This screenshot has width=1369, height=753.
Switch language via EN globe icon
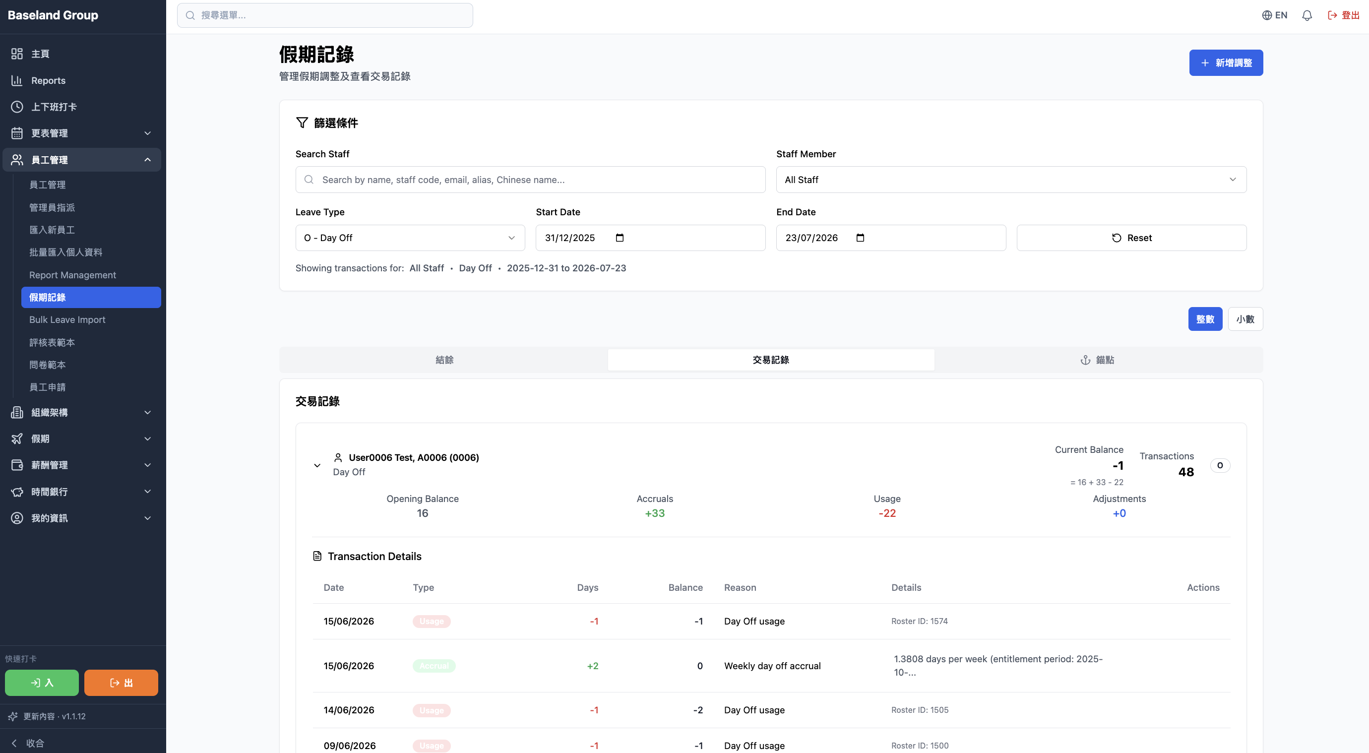click(x=1274, y=15)
